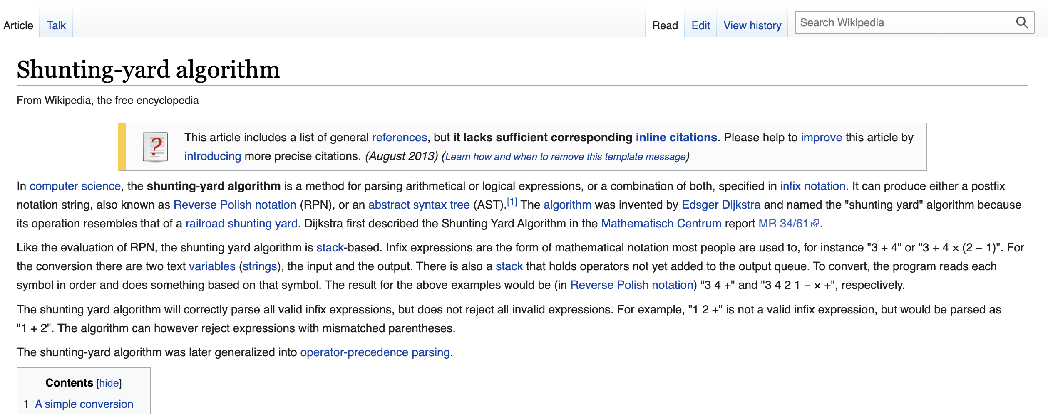Click the magnifying glass search icon
The height and width of the screenshot is (414, 1048).
1022,22
